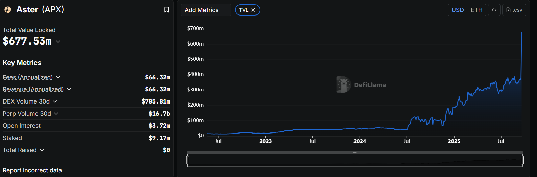Click the DefiLlama watermark logo

click(344, 84)
